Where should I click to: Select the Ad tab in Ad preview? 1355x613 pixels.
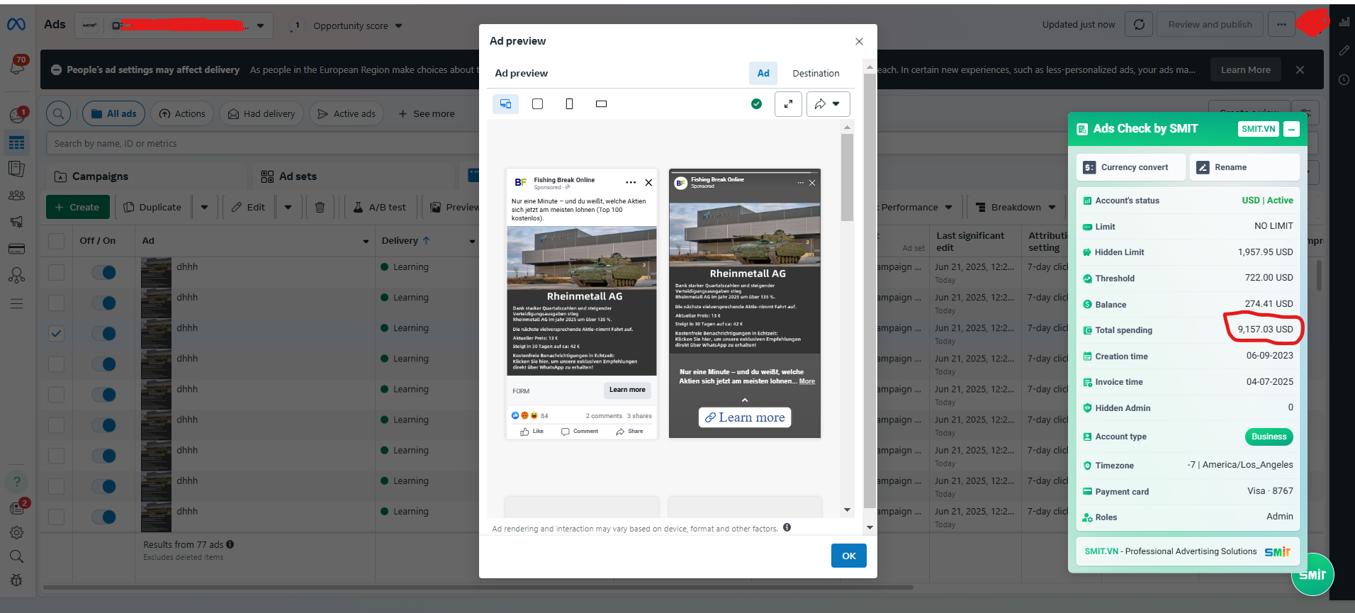(763, 73)
